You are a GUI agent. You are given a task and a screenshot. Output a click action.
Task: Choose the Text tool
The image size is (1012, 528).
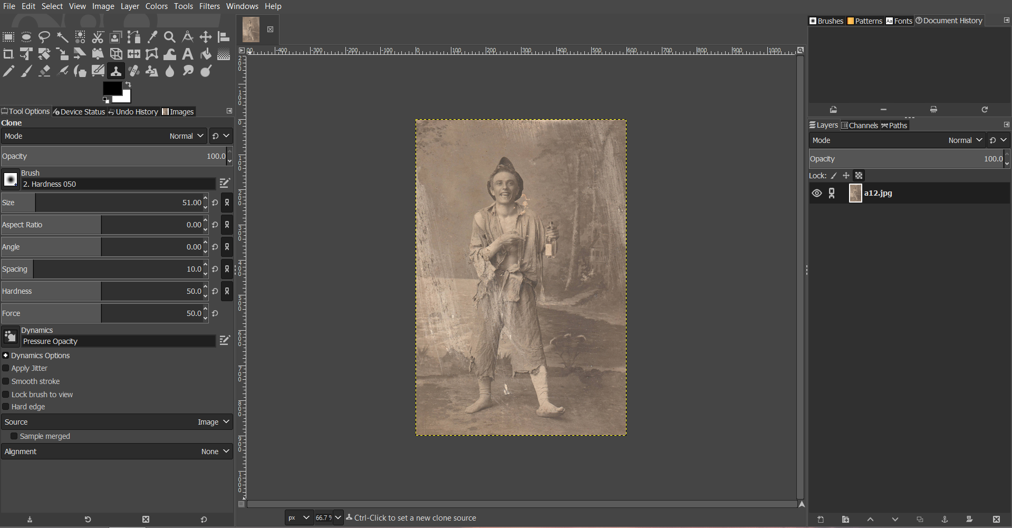187,54
